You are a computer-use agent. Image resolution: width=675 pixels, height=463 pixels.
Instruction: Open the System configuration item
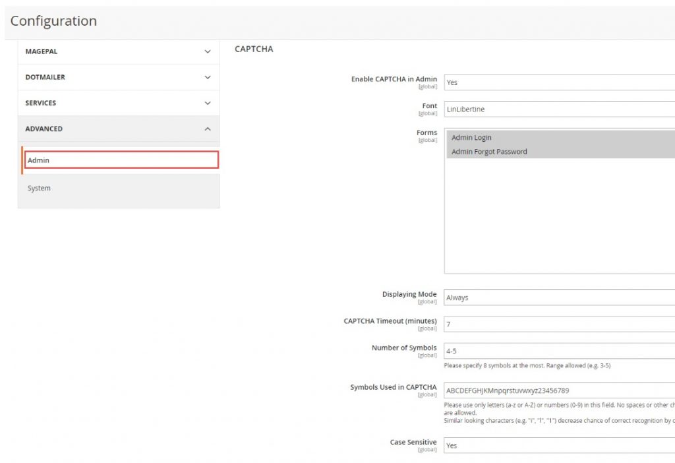pos(40,189)
